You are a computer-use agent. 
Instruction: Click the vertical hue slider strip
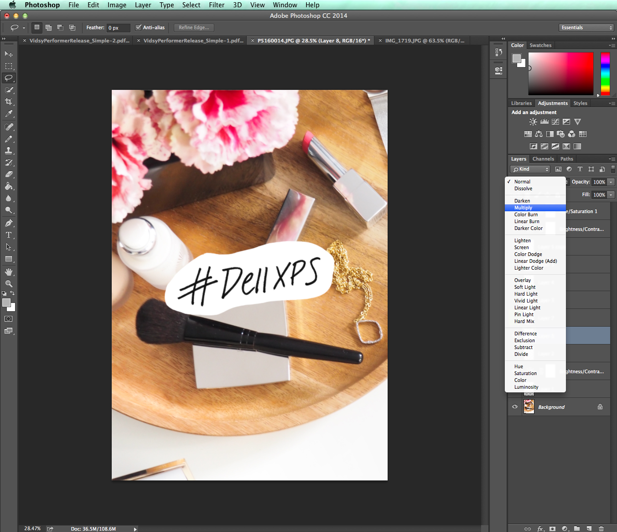coord(605,74)
